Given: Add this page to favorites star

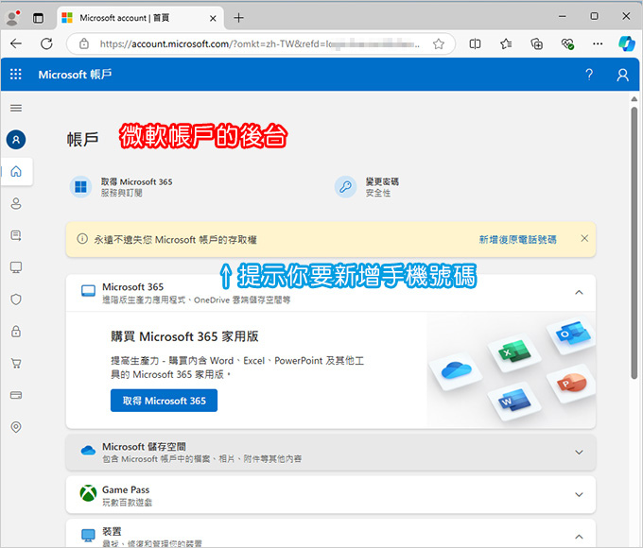Looking at the screenshot, I should [439, 43].
